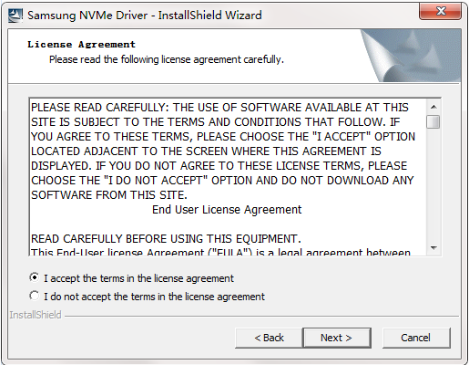Proceed with the 'Next >' button
The height and width of the screenshot is (365, 469).
(337, 338)
